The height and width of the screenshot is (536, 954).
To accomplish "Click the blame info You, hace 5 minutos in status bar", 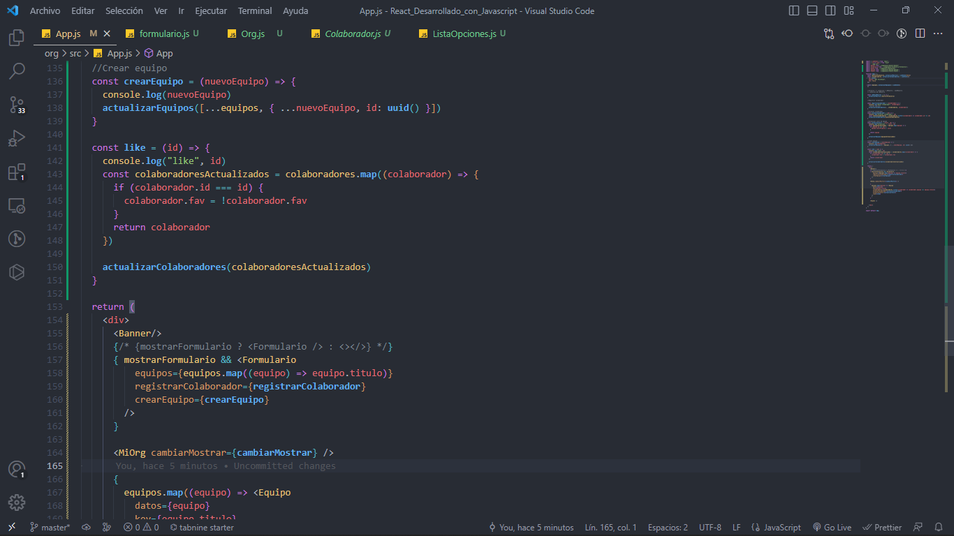I will [531, 528].
